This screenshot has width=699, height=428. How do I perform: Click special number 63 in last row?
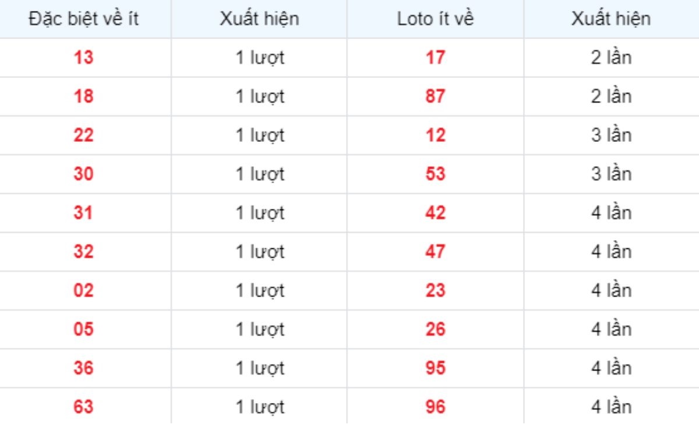pyautogui.click(x=83, y=406)
